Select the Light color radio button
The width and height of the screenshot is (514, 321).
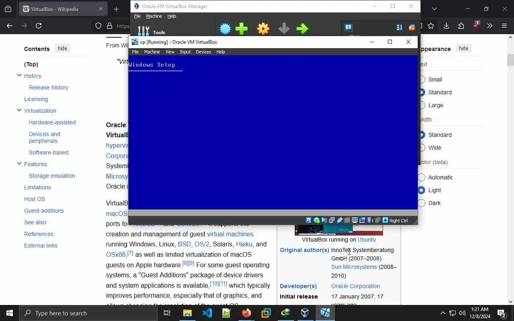coord(422,190)
